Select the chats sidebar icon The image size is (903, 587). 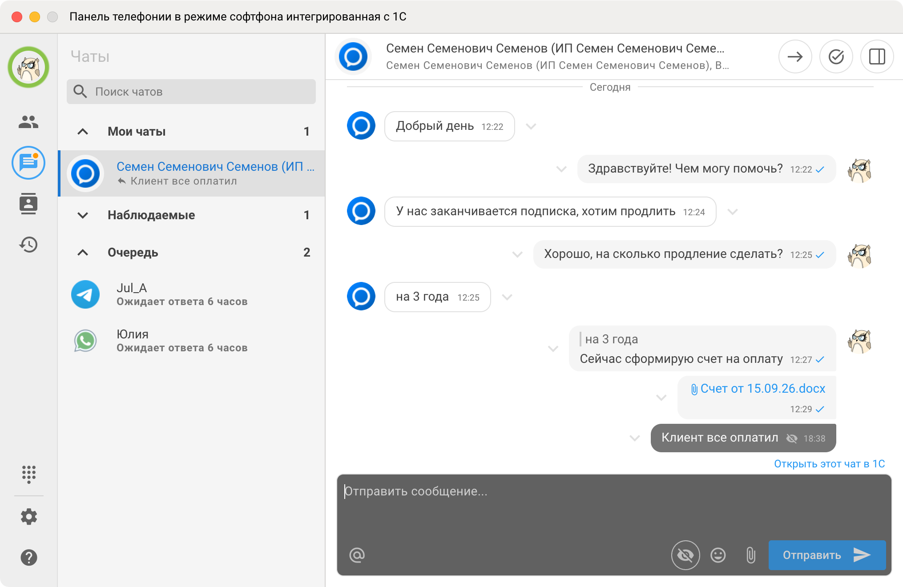click(x=28, y=163)
